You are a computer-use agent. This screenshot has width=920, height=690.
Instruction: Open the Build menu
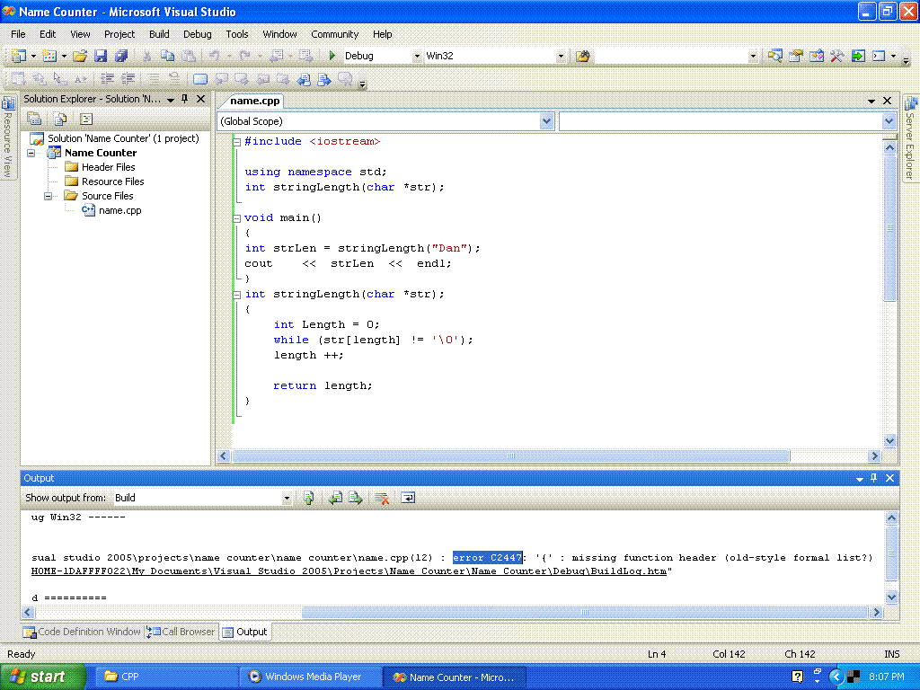[x=159, y=34]
